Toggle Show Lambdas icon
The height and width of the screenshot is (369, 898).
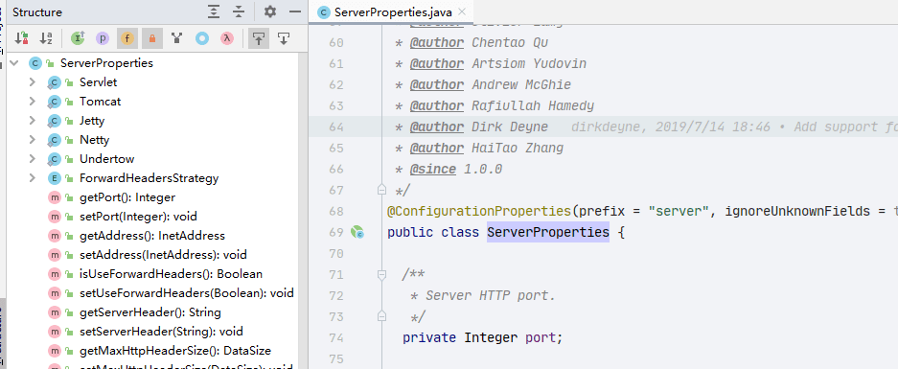click(x=227, y=38)
